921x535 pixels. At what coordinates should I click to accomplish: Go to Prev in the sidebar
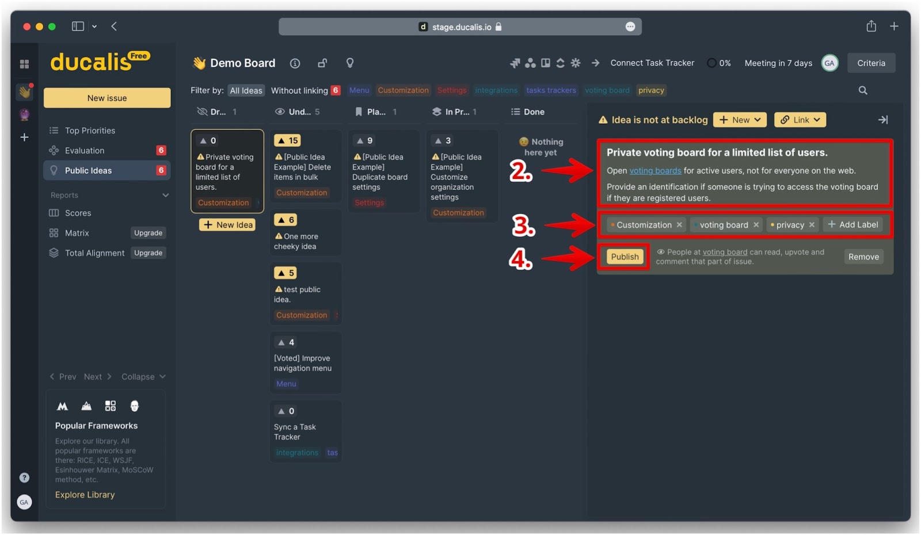pos(63,377)
